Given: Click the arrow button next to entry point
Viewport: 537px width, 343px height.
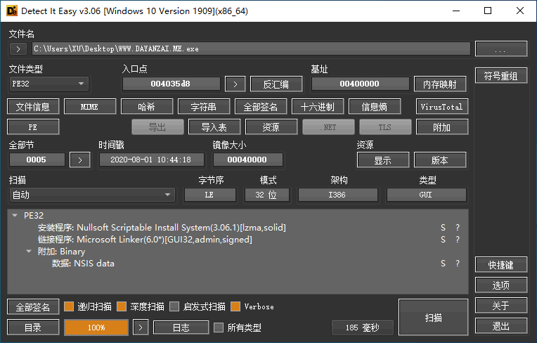Looking at the screenshot, I should coord(235,84).
